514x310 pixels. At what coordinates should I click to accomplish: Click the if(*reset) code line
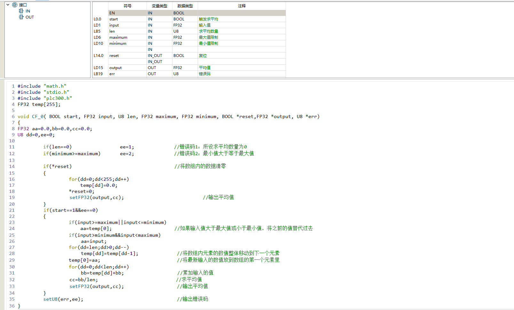(x=58, y=166)
